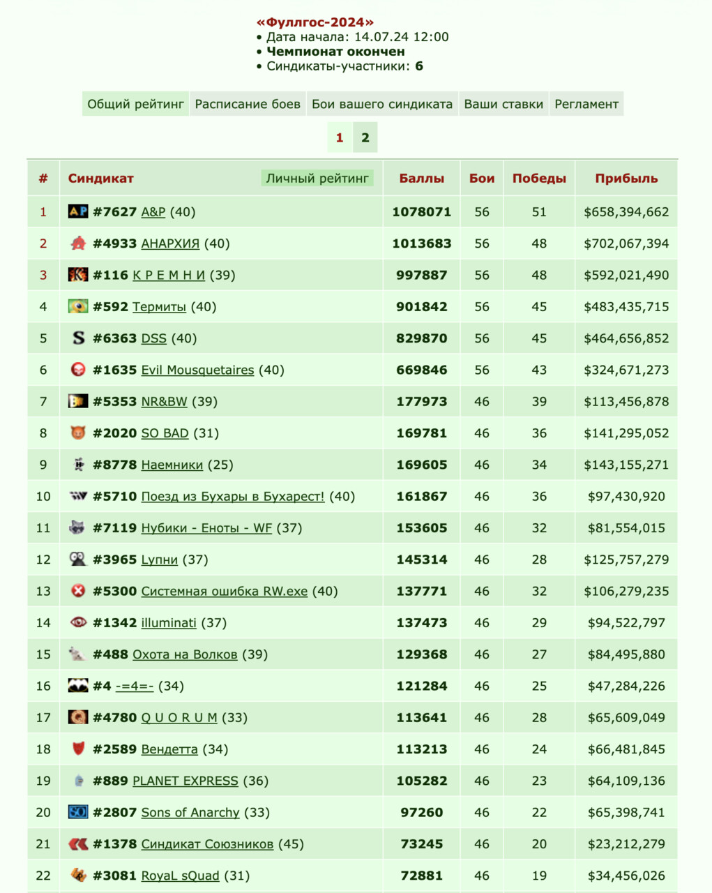Click the red shield icon of Вендетта

point(78,749)
